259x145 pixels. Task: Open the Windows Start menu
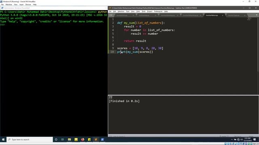coord(3,139)
